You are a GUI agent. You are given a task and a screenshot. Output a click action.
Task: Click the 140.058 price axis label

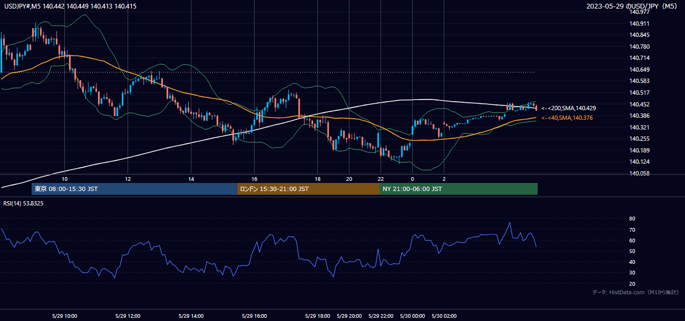point(639,173)
